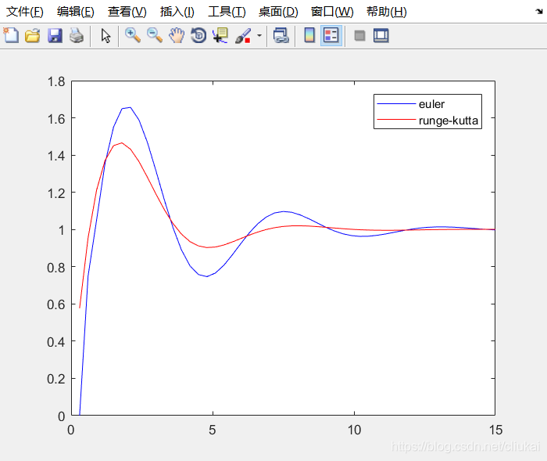Click the blue euler curve peak

tap(130, 108)
